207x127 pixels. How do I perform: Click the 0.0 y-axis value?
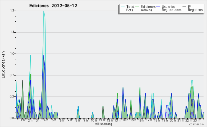[x=12, y=118]
